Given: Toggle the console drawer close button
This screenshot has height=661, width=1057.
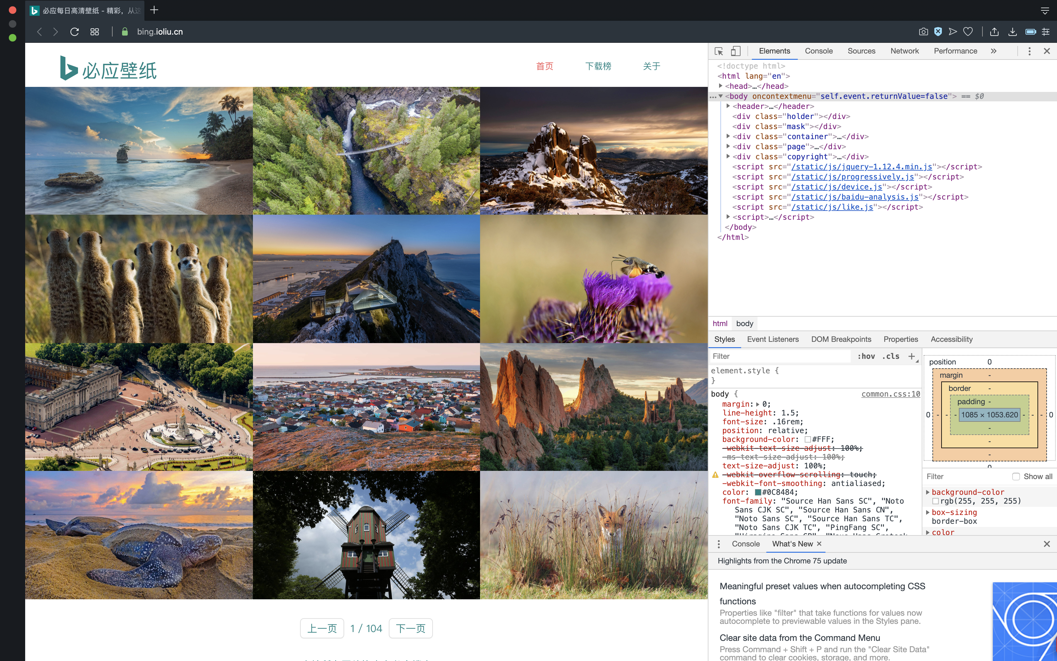Looking at the screenshot, I should [x=1047, y=543].
